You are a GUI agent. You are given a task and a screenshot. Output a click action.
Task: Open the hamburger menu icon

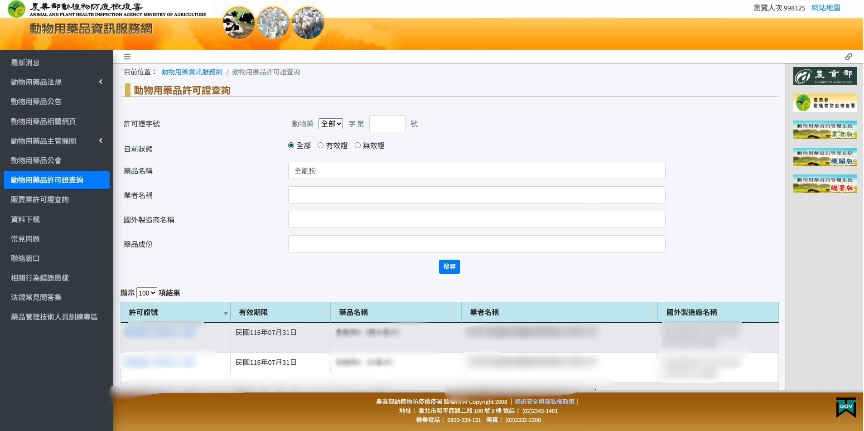[127, 56]
